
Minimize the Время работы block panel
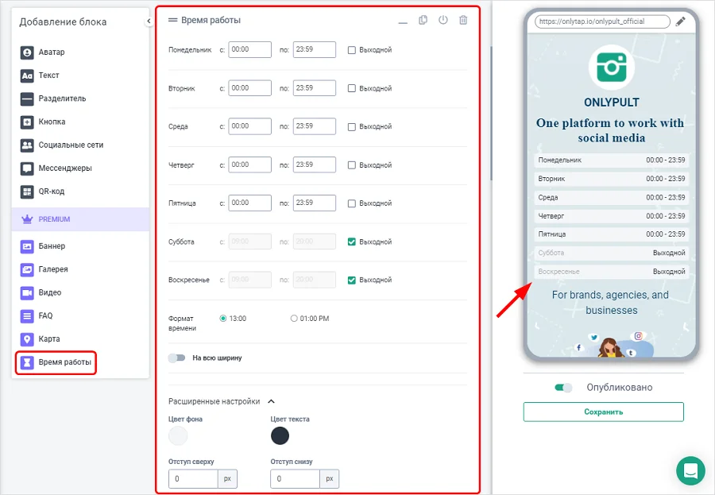point(403,21)
